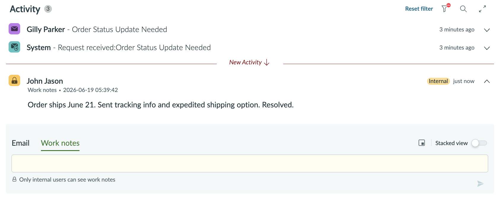Viewport: 500px width, 197px height.
Task: Open the activity filter icon
Action: coord(445,9)
